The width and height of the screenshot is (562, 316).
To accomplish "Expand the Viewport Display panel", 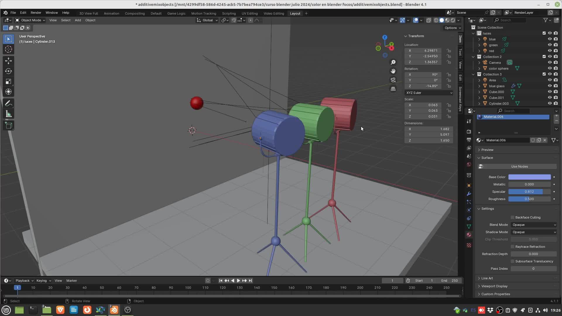I will point(494,286).
